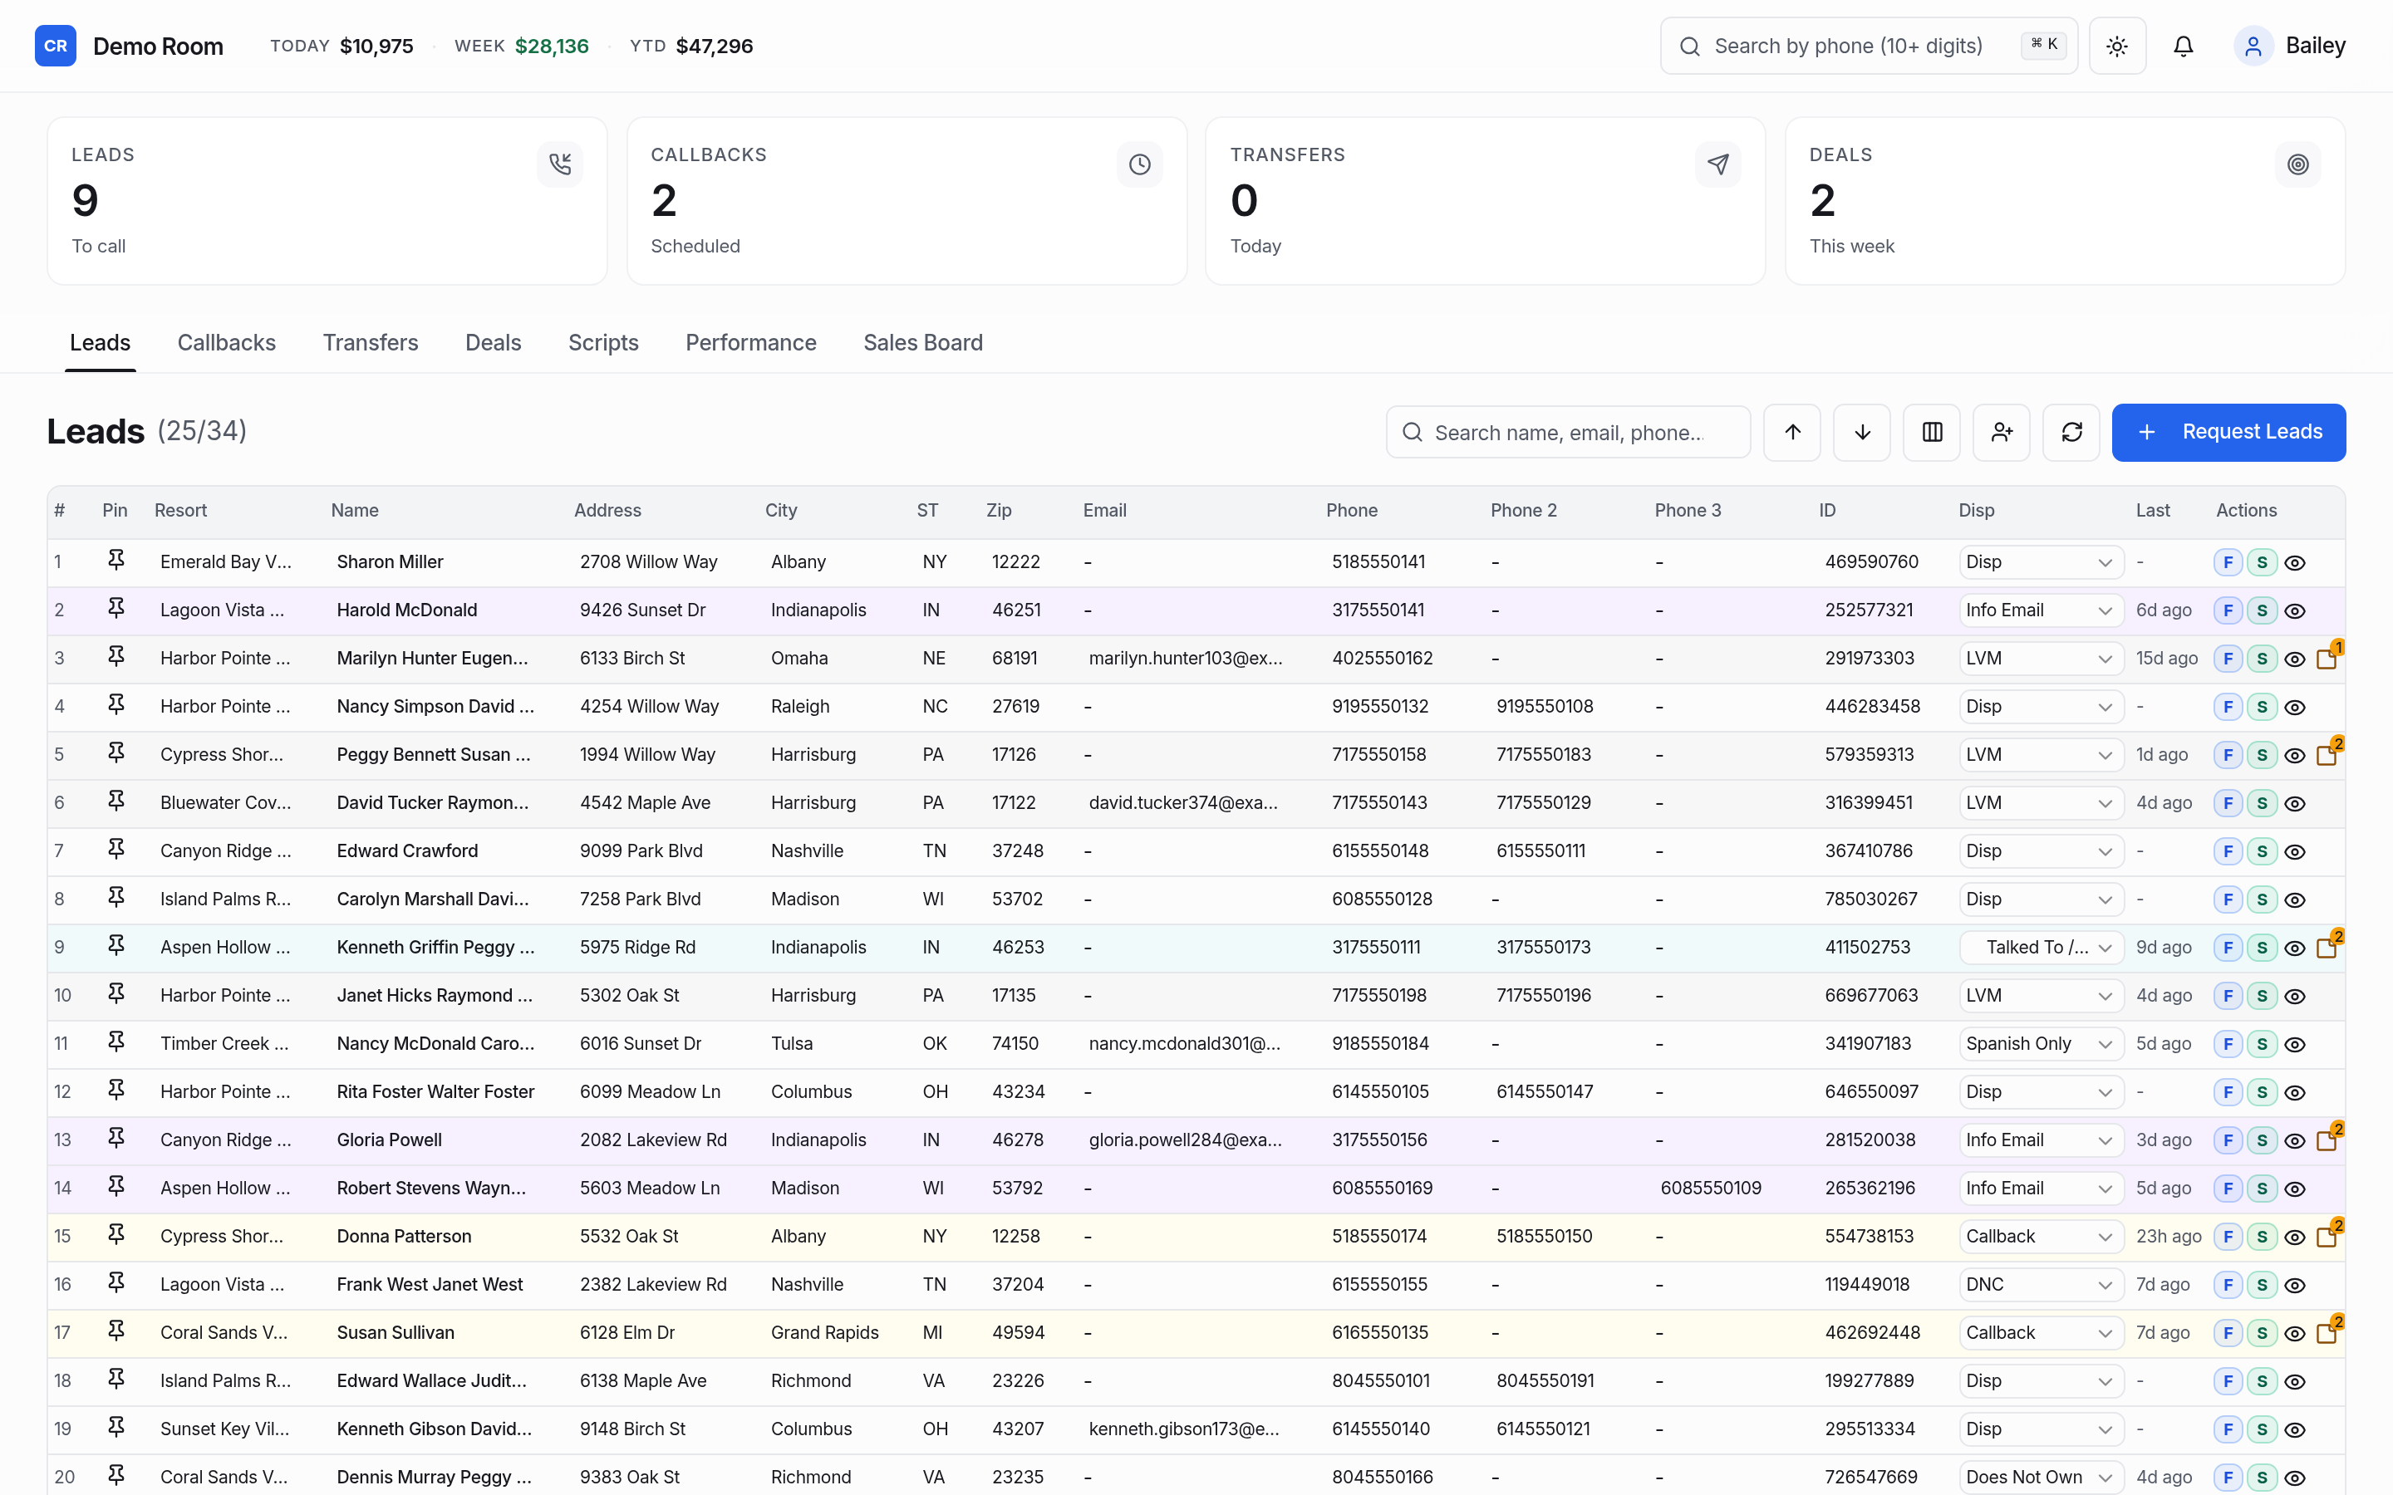View Carolyn Marshall lead via eye icon
The width and height of the screenshot is (2393, 1495).
click(x=2295, y=899)
